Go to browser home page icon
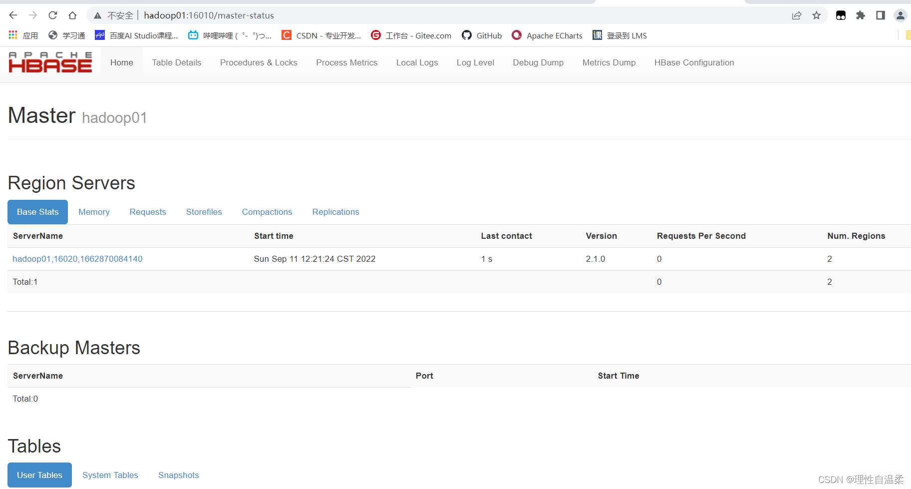Viewport: 911px width, 489px height. (x=72, y=15)
